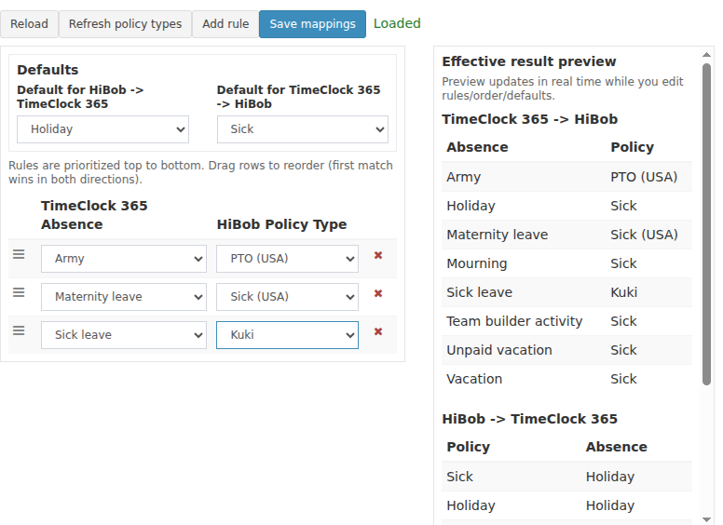Open the Sick leave absence dropdown

click(x=123, y=335)
